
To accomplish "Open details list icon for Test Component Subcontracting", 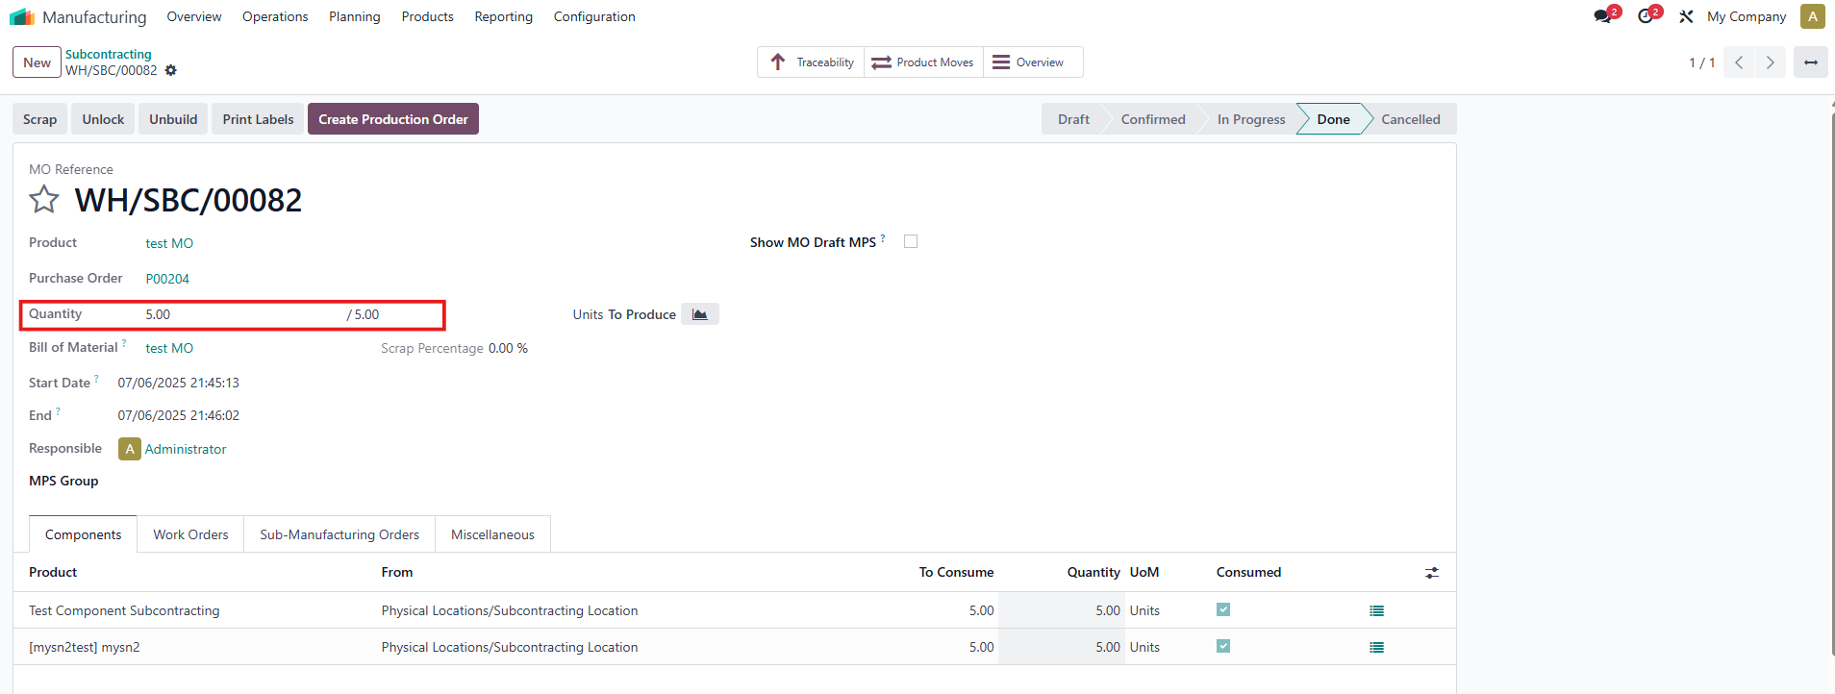I will [x=1376, y=611].
